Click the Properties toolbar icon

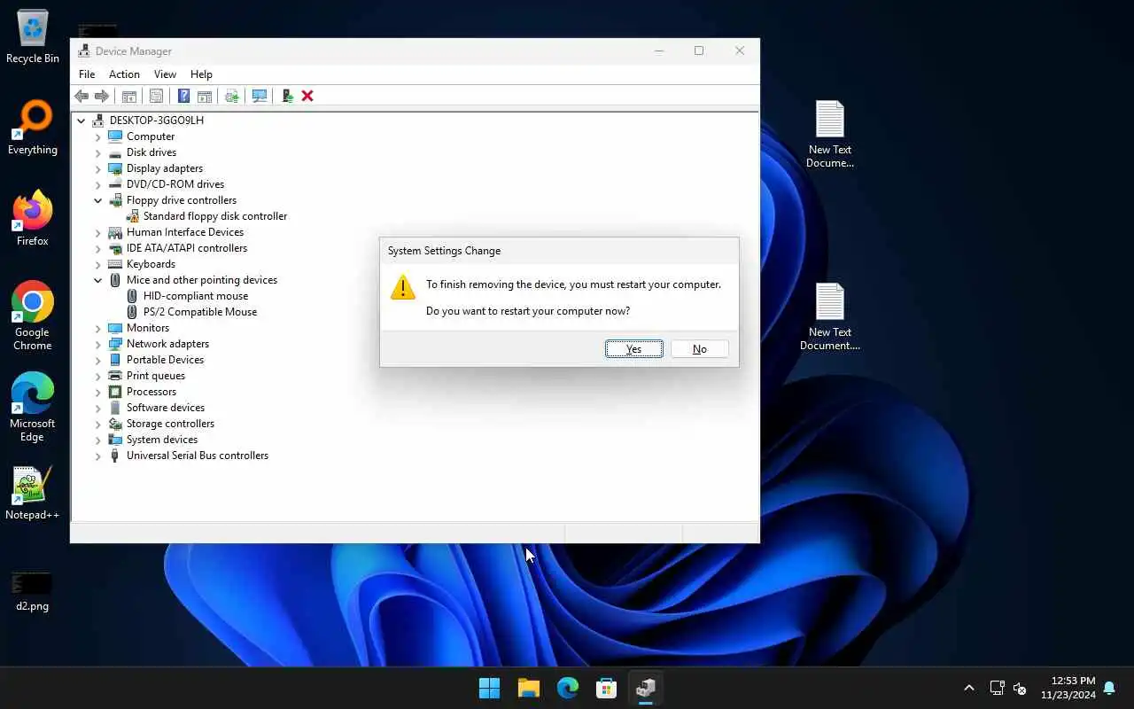click(156, 96)
